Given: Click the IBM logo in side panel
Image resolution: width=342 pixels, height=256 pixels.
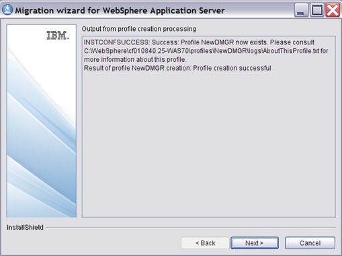Looking at the screenshot, I should (58, 36).
